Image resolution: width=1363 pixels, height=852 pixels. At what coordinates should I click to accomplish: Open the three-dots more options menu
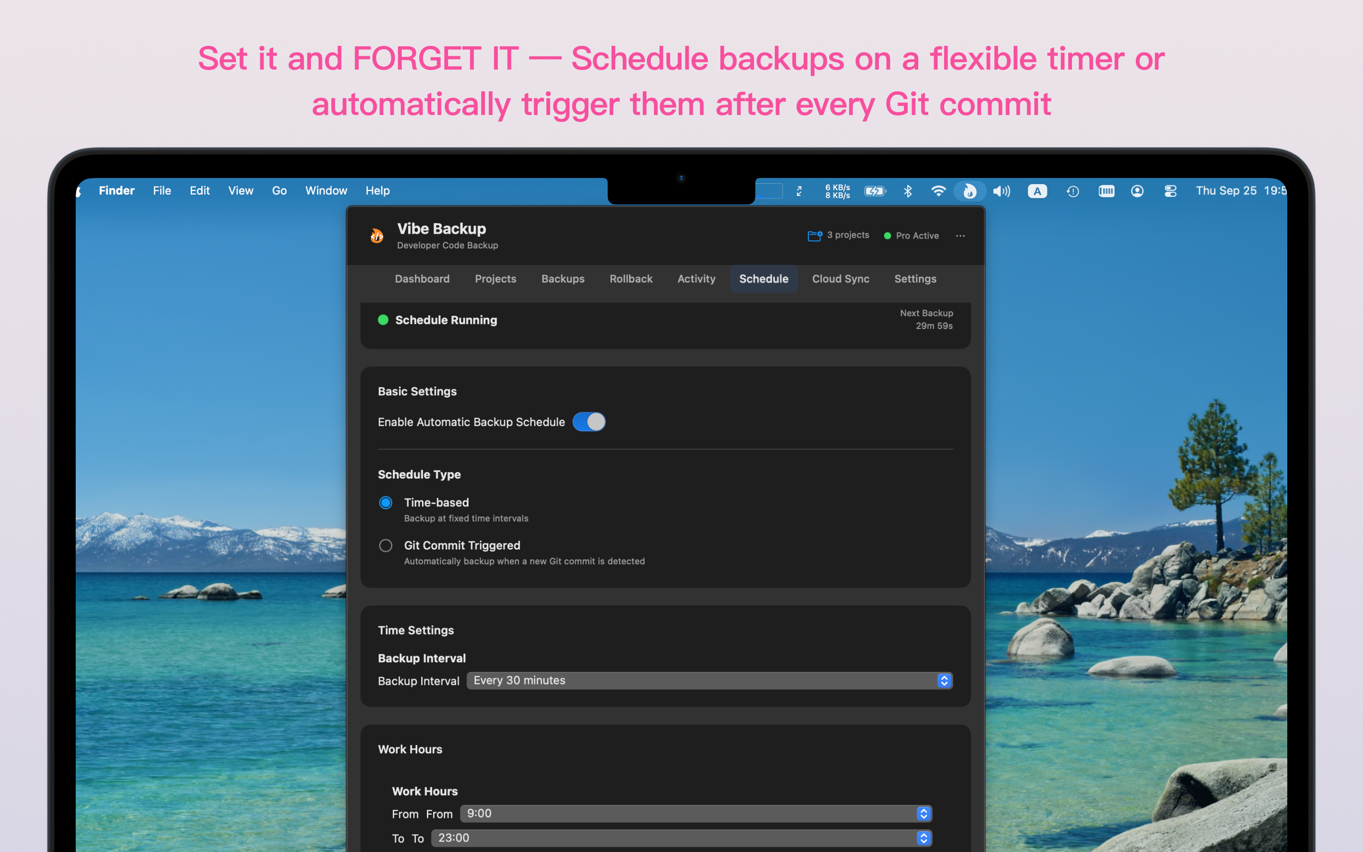pyautogui.click(x=960, y=236)
